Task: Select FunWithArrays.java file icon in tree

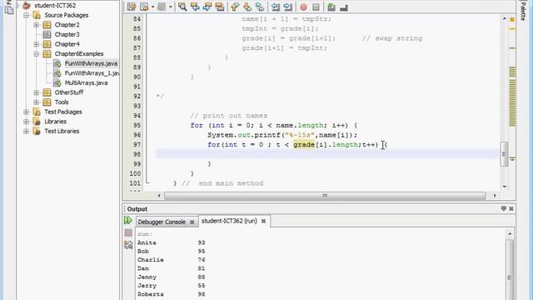Action: 57,63
